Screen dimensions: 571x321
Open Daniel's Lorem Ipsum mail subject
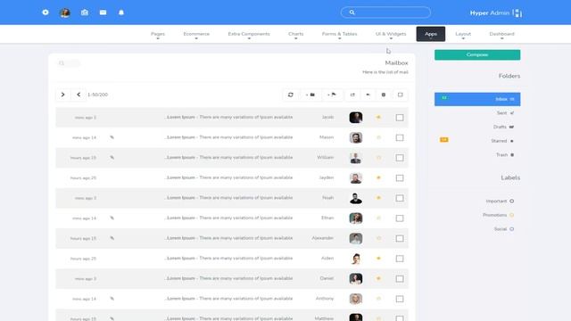(228, 278)
